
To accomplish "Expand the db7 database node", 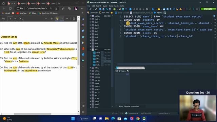I will [x=91, y=40].
